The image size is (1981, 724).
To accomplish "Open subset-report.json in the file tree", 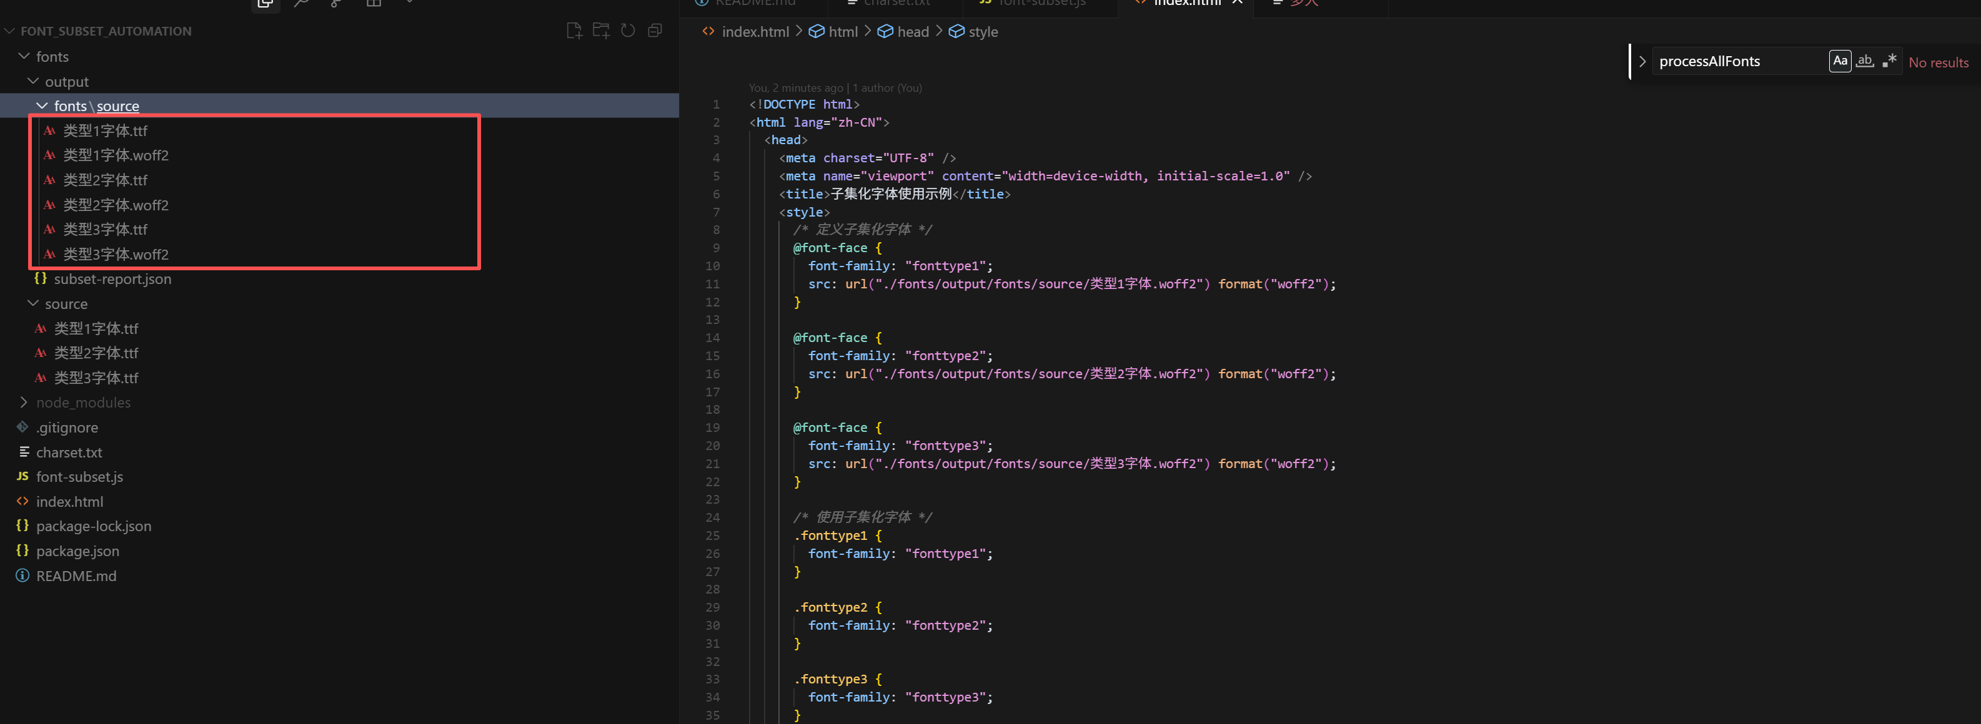I will (112, 279).
